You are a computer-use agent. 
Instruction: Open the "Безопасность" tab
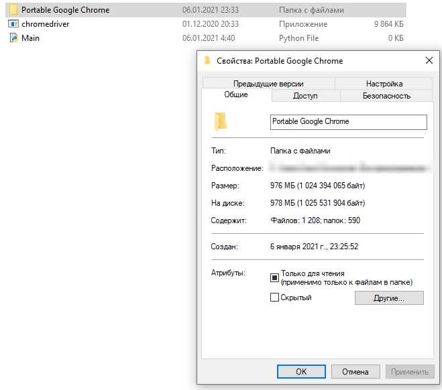tap(386, 96)
